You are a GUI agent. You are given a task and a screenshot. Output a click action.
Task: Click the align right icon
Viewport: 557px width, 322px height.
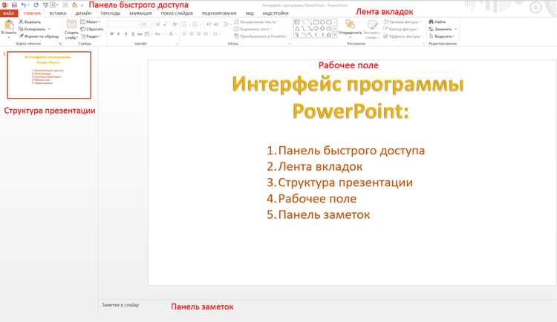[198, 34]
